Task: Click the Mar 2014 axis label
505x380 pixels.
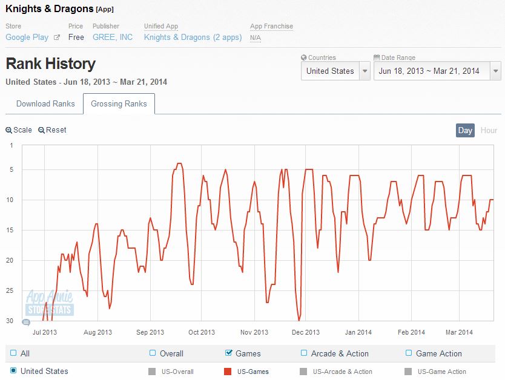Action: 459,332
